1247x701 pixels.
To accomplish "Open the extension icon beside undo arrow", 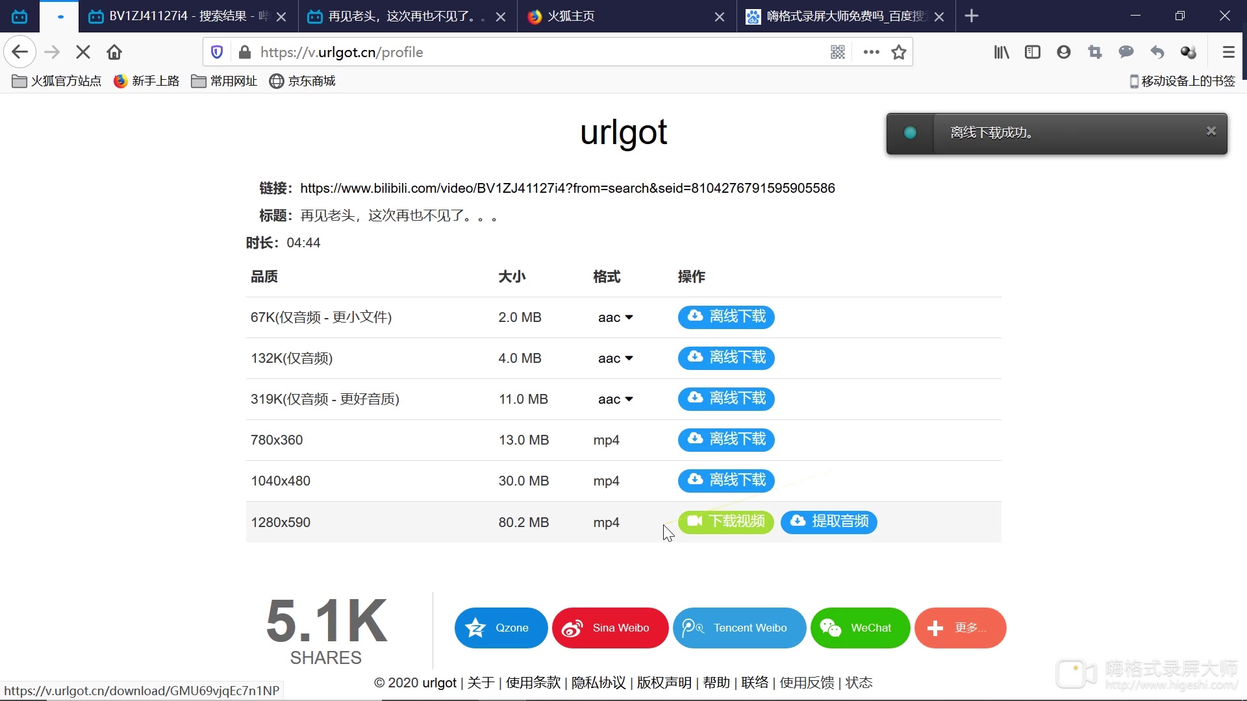I will [1189, 52].
